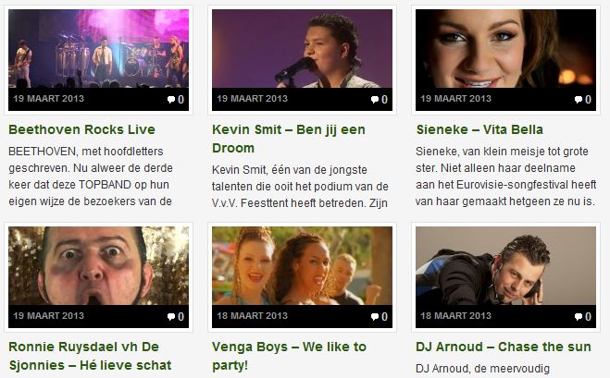Image resolution: width=610 pixels, height=378 pixels.
Task: Open the Beethoven Rocks Live title link
Action: (x=81, y=129)
